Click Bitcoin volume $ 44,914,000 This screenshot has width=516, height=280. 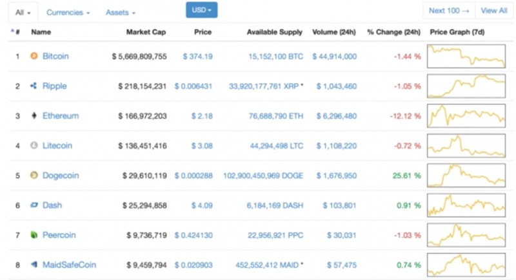click(334, 57)
